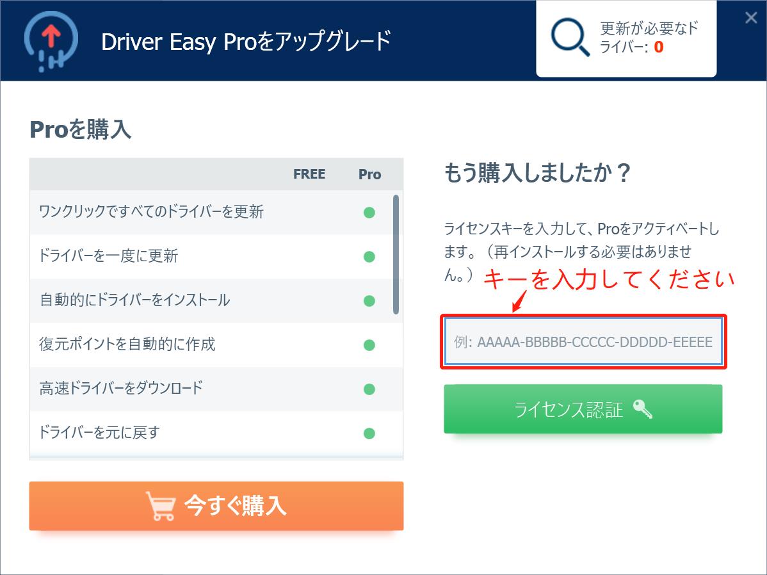767x575 pixels.
Task: Click the green dot for ドライバーを一度に更新
Action: [x=369, y=256]
